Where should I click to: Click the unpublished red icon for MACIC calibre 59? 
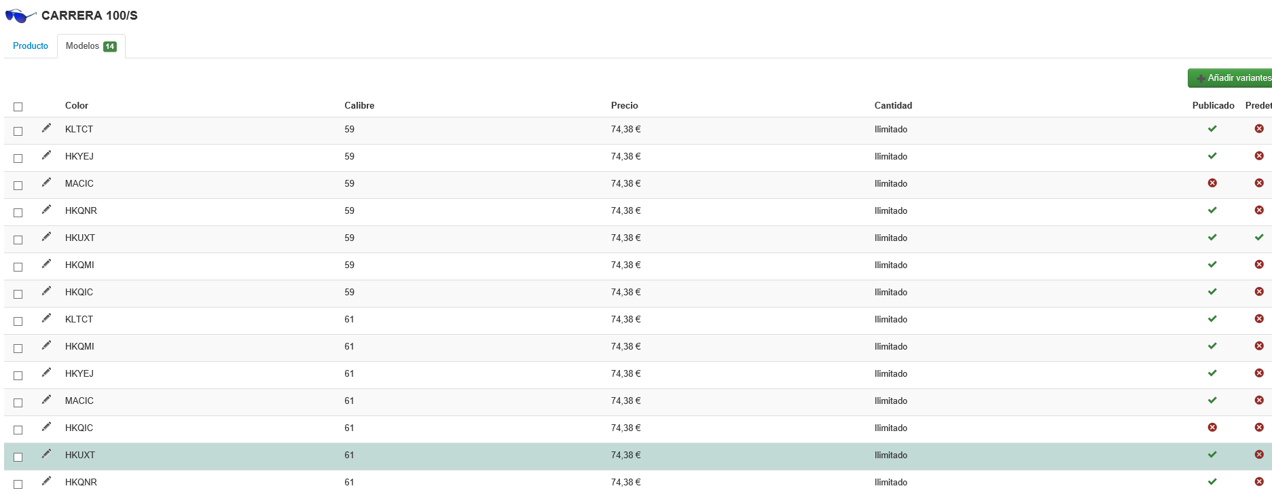click(x=1212, y=183)
